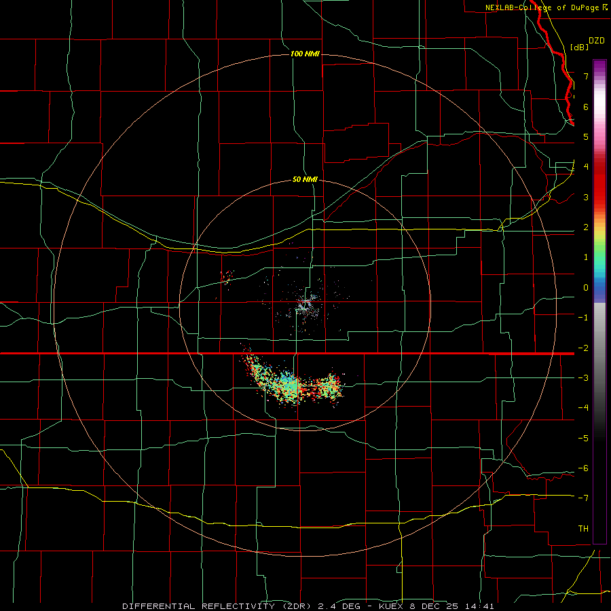Select the 50 NMI range ring label
This screenshot has height=611, width=611.
tap(305, 180)
